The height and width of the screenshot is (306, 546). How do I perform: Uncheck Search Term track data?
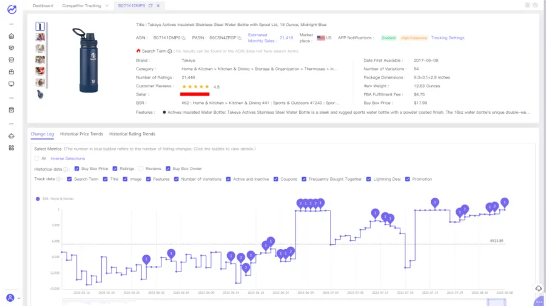point(69,179)
